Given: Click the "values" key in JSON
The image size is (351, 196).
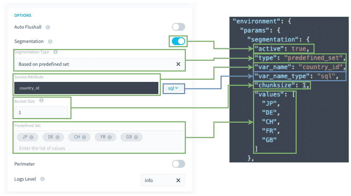Looking at the screenshot, I should coord(269,94).
